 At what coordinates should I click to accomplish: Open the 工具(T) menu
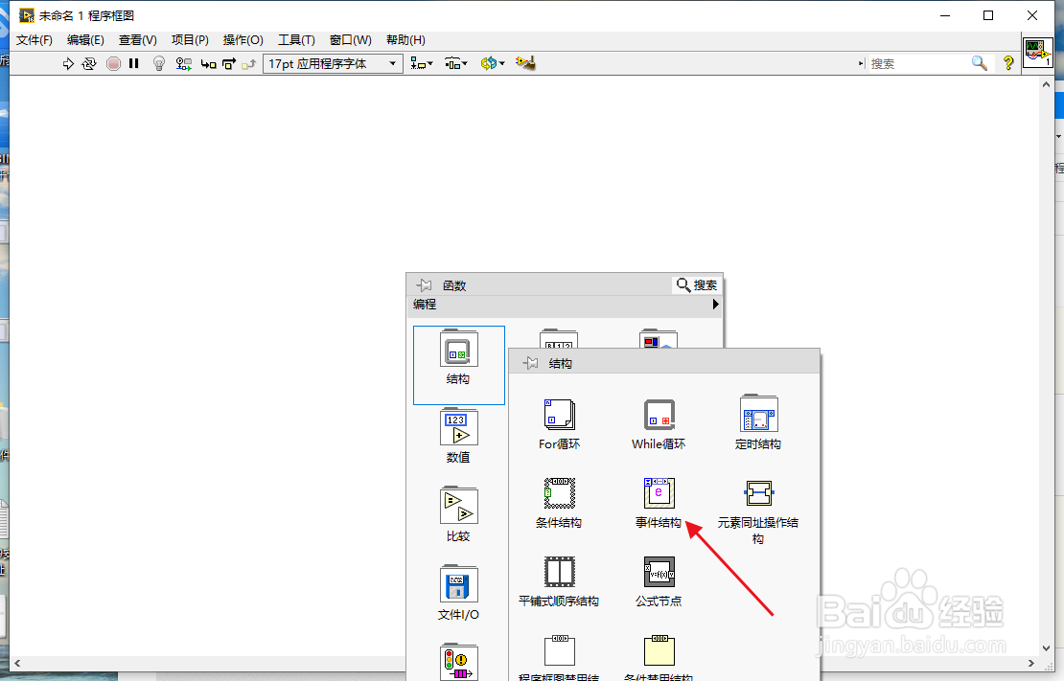tap(296, 40)
